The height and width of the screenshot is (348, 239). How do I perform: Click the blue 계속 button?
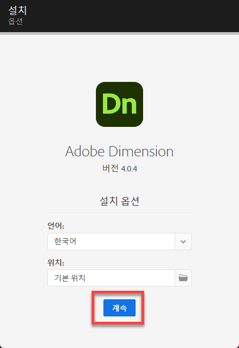tap(119, 308)
